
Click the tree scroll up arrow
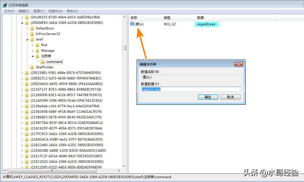124,17
